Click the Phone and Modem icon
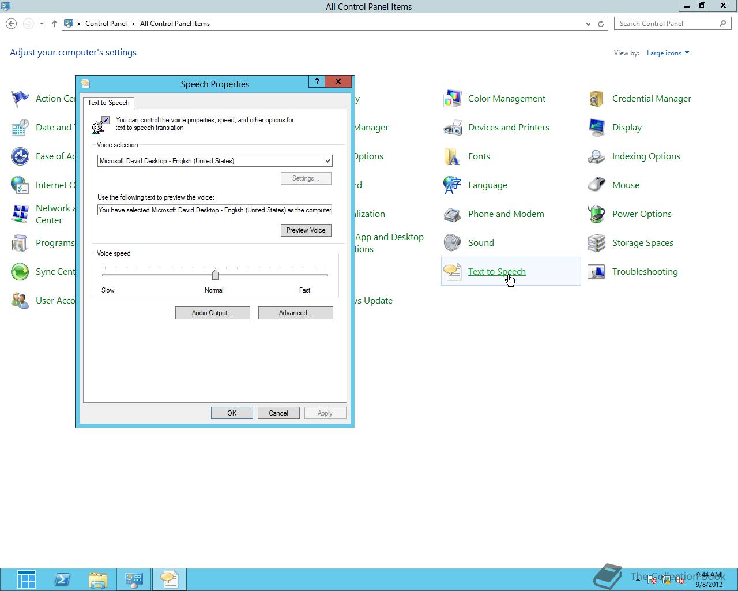The width and height of the screenshot is (738, 591). click(x=453, y=214)
